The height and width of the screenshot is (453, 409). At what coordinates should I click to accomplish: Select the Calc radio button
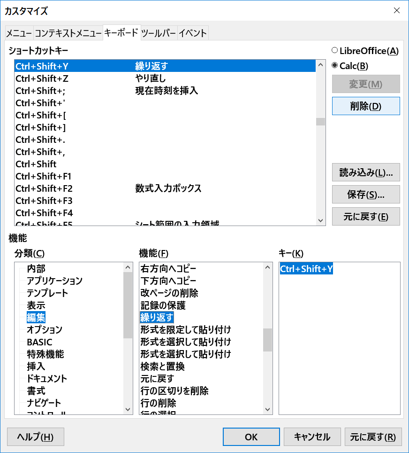click(x=335, y=66)
